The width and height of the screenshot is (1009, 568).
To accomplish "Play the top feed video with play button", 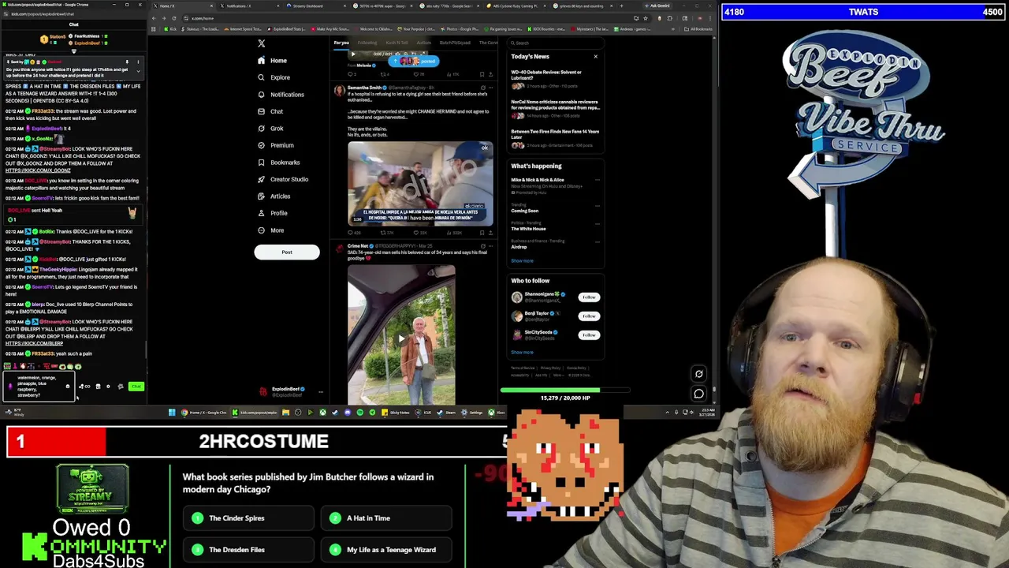I will [x=352, y=54].
